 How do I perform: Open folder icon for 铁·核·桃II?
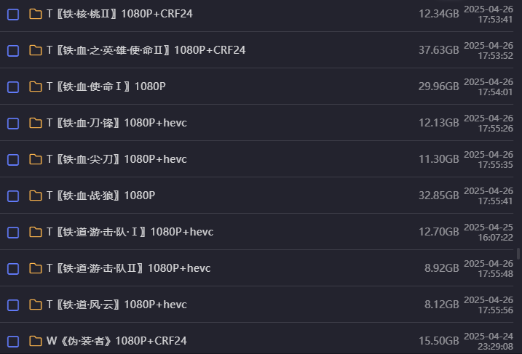35,14
